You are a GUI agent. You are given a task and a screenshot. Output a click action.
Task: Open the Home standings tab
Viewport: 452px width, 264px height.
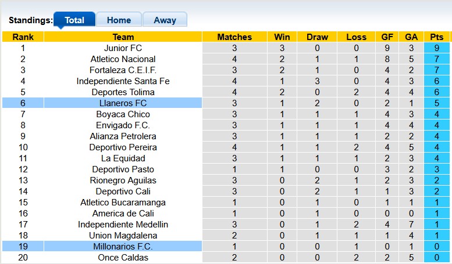[x=119, y=20]
